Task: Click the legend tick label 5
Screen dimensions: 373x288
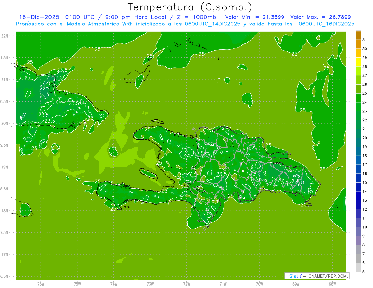Action: [364, 272]
